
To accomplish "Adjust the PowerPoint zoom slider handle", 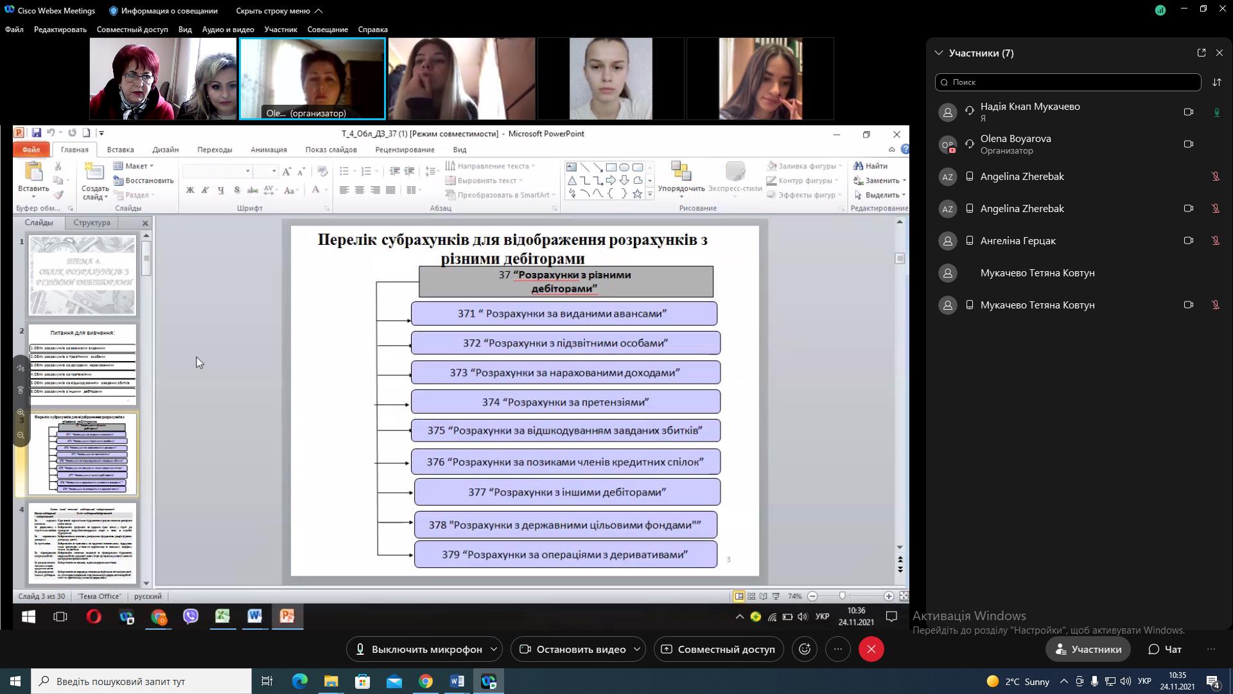I will pyautogui.click(x=843, y=596).
